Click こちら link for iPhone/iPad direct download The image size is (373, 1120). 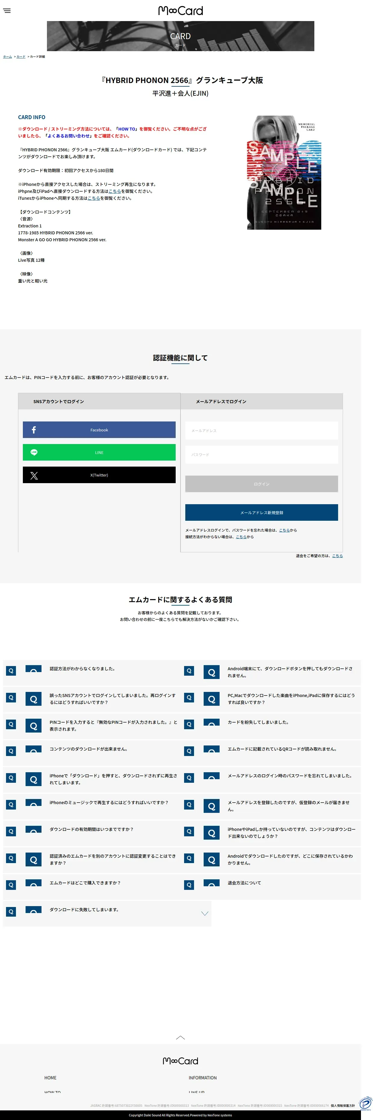pyautogui.click(x=115, y=191)
